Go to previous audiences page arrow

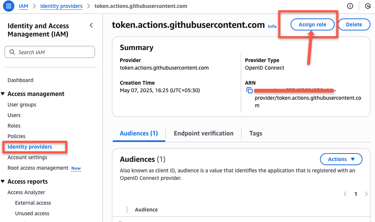pos(345,194)
